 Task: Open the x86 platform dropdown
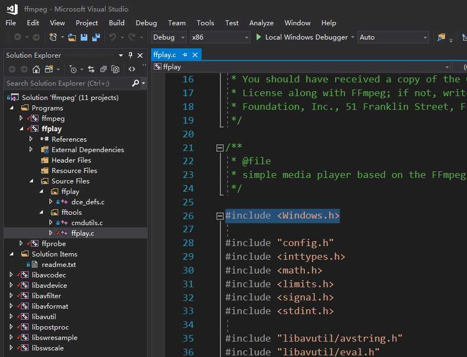click(x=220, y=37)
